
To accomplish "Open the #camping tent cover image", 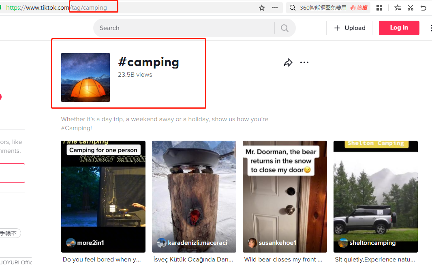I will click(86, 77).
